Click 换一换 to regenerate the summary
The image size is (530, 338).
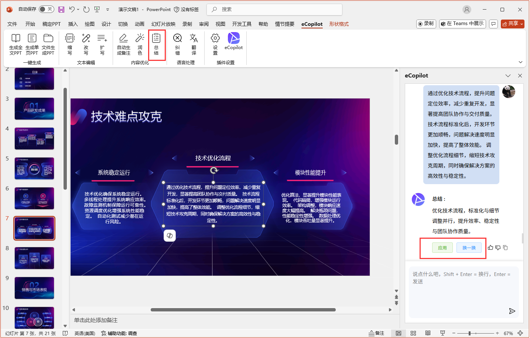pos(469,248)
